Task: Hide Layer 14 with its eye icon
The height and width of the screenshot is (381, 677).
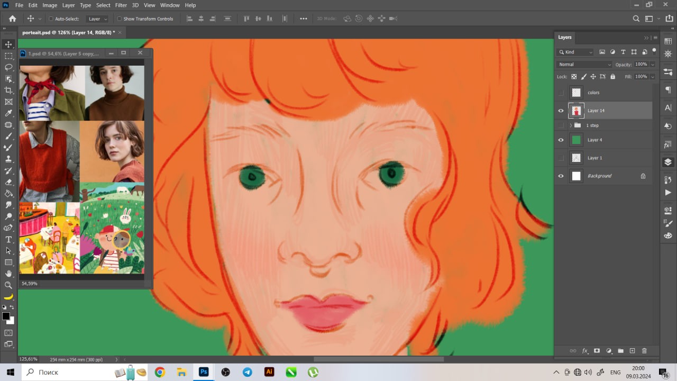Action: (x=561, y=111)
